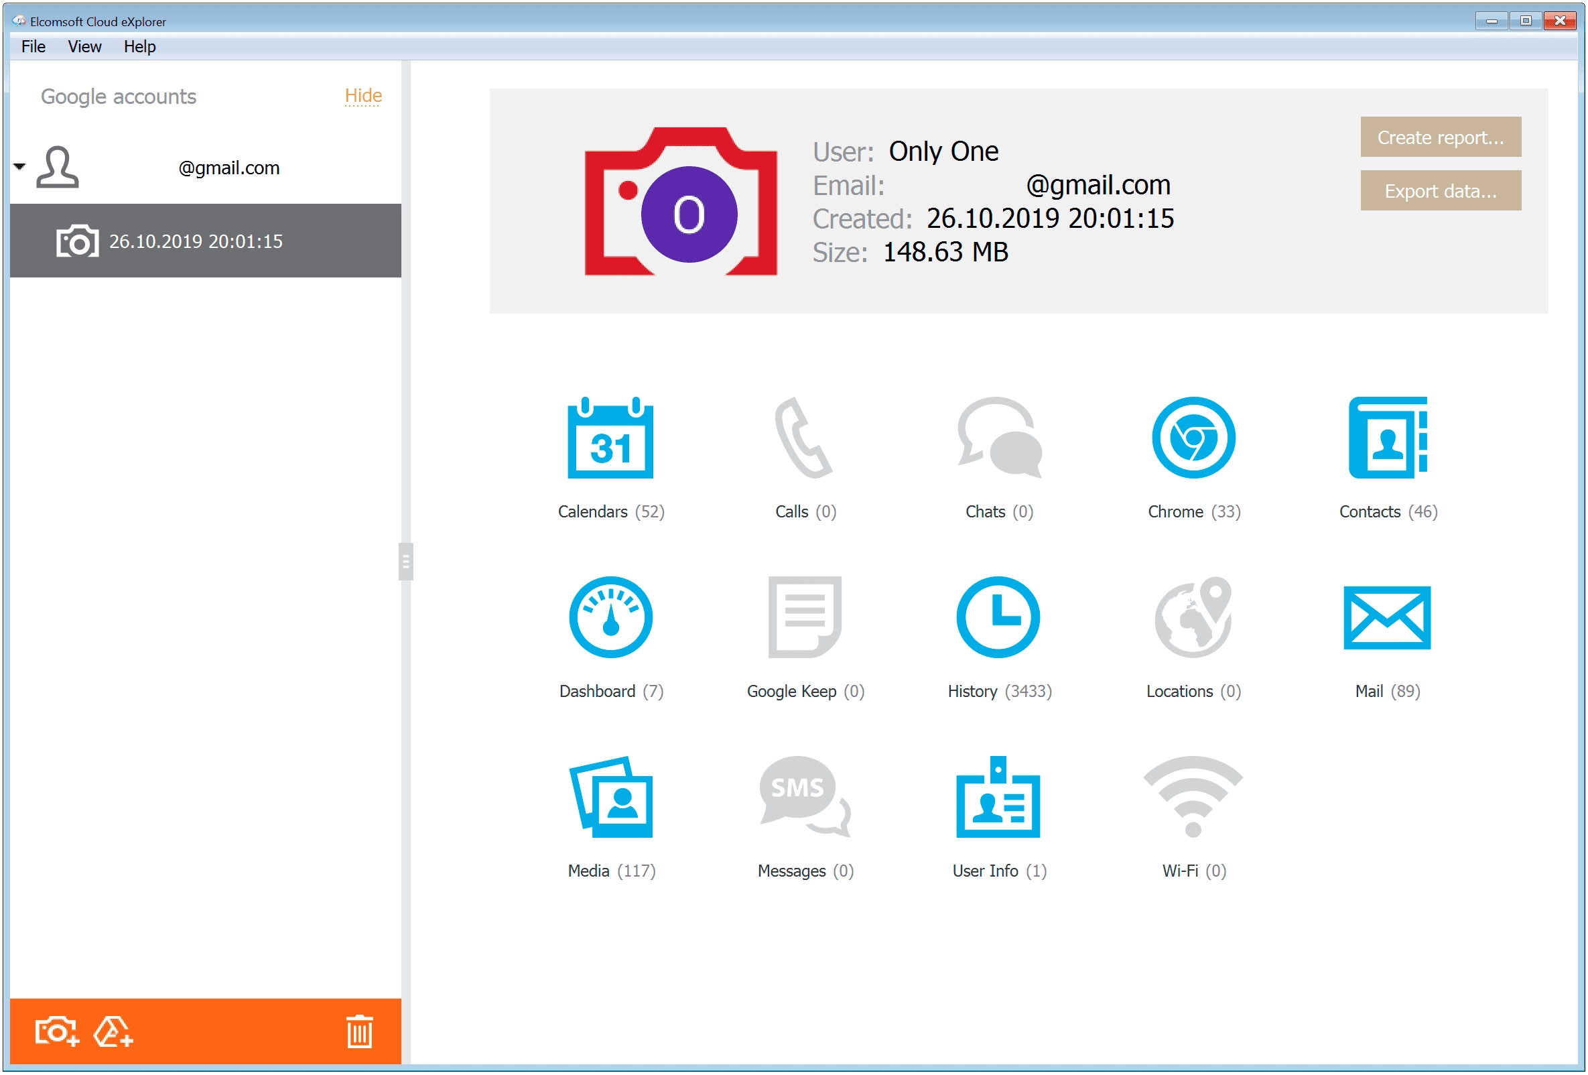Image resolution: width=1588 pixels, height=1075 pixels.
Task: Open the Google Keep notes icon
Action: click(x=804, y=617)
